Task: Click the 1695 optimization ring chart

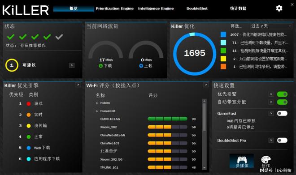Action: click(195, 54)
